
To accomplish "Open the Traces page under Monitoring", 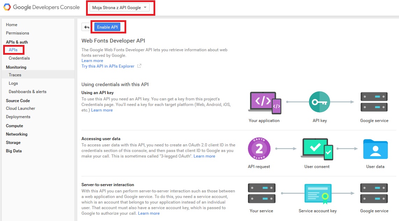I will click(x=15, y=75).
